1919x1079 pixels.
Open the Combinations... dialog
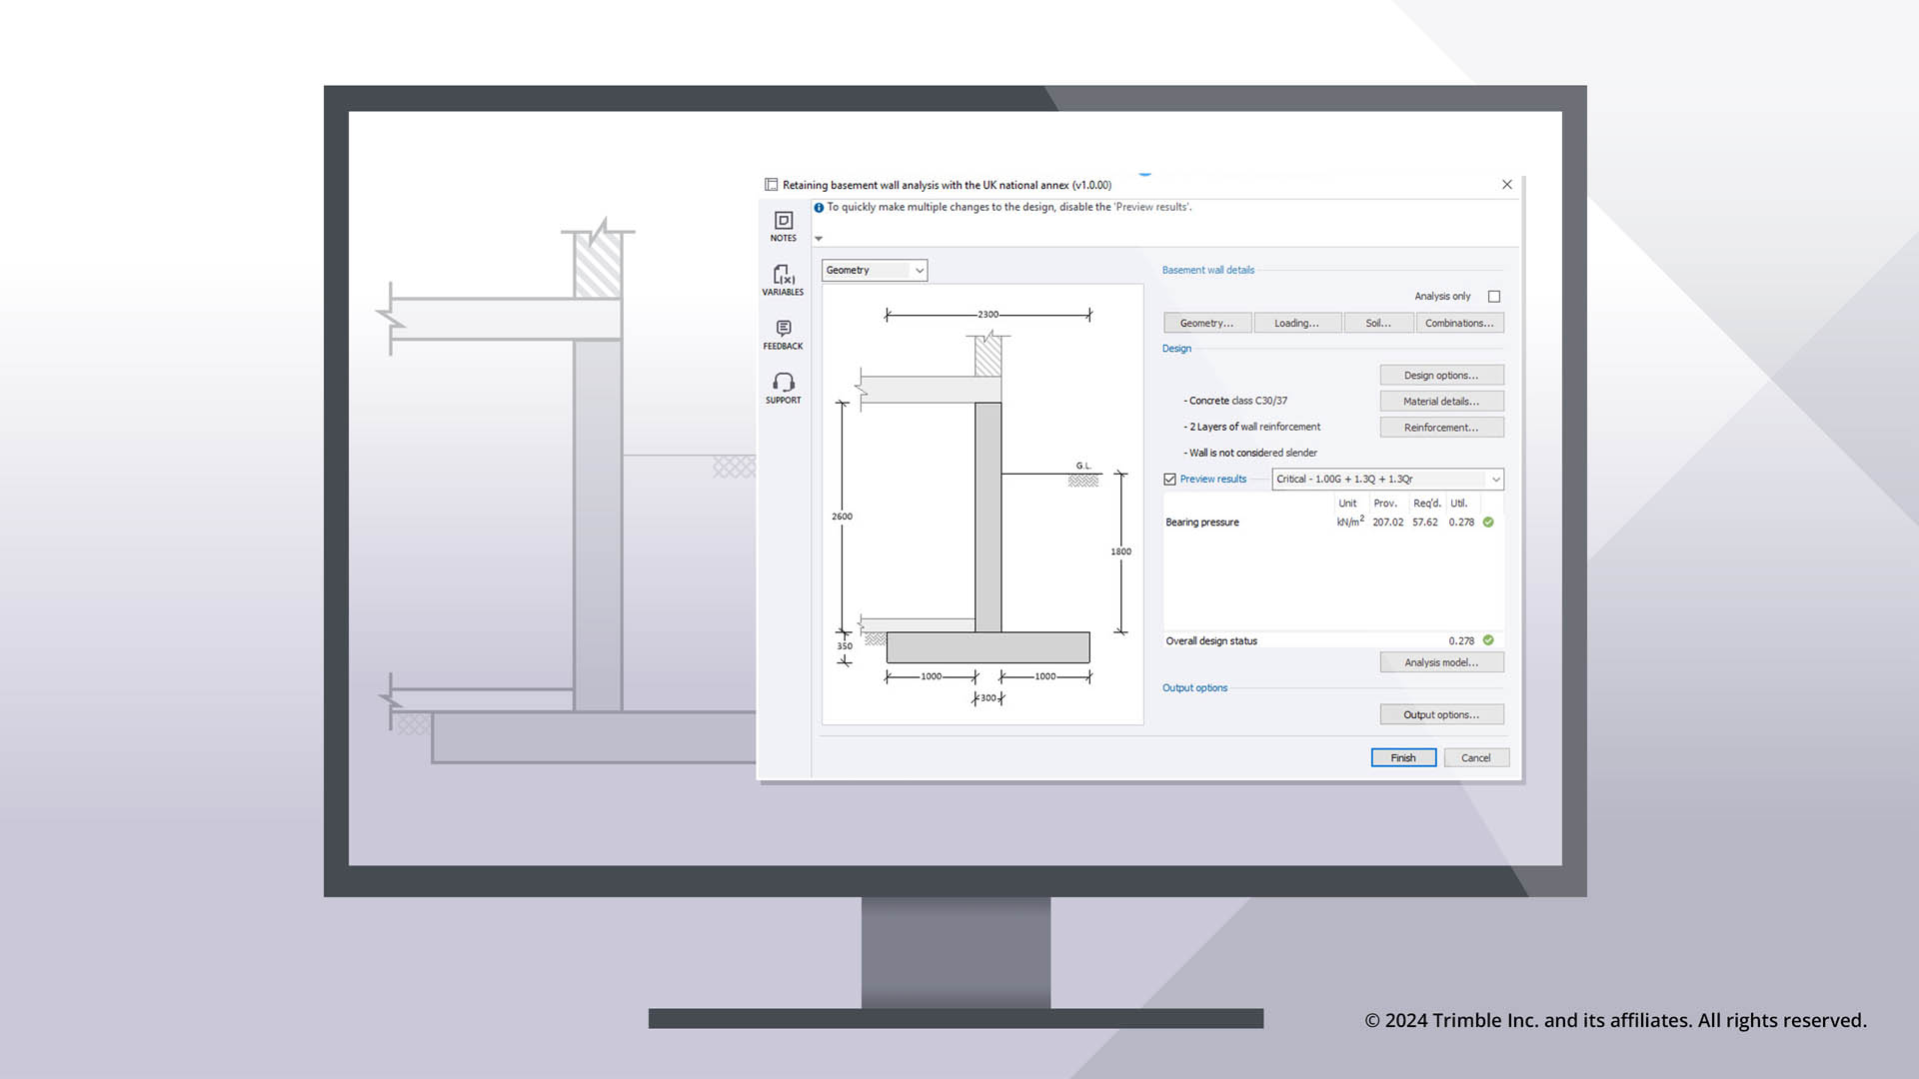coord(1459,322)
